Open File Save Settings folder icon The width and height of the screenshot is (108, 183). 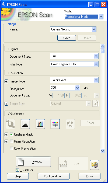[x=95, y=165]
